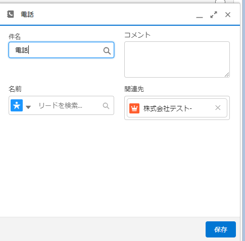Click the 関連先 field label

pos(134,89)
